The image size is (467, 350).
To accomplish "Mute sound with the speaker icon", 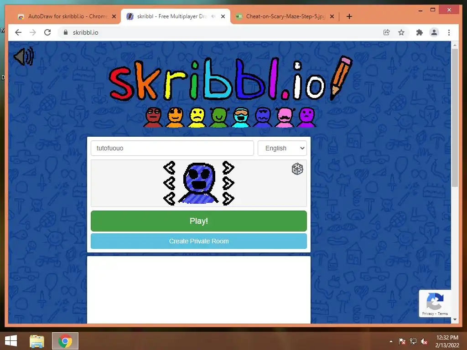I will (24, 56).
